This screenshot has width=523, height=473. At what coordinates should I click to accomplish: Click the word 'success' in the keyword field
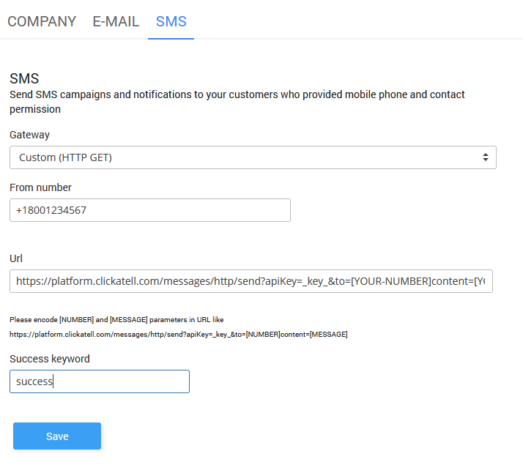(34, 381)
